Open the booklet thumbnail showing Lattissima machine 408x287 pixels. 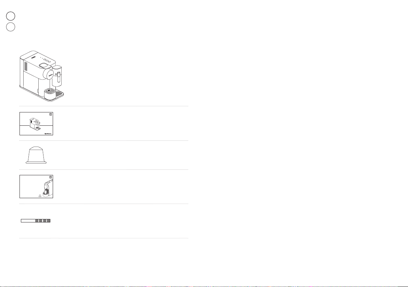pos(36,124)
